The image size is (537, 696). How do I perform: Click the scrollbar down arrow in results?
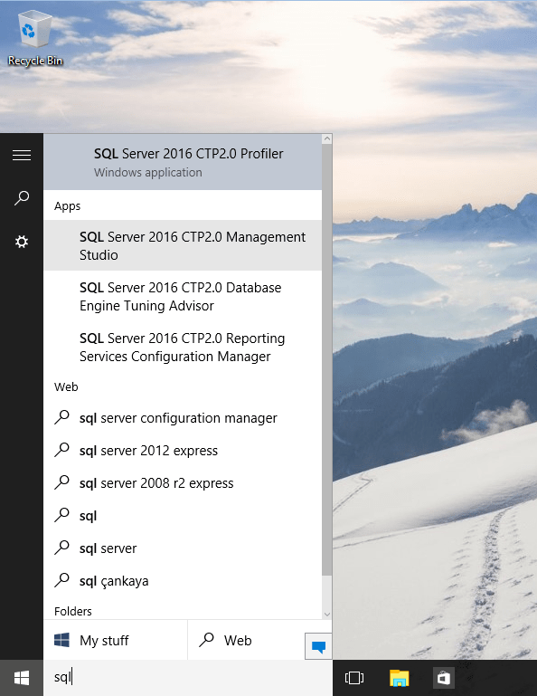click(x=327, y=615)
